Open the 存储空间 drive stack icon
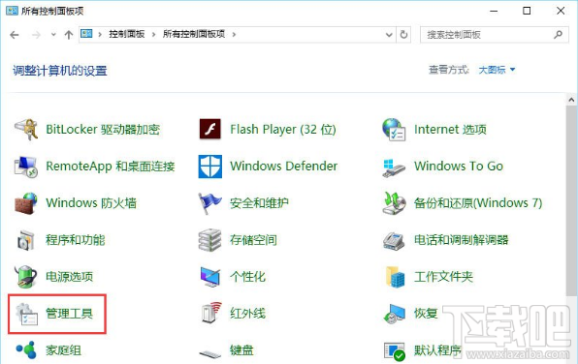Viewport: 578px width, 364px height. point(209,240)
